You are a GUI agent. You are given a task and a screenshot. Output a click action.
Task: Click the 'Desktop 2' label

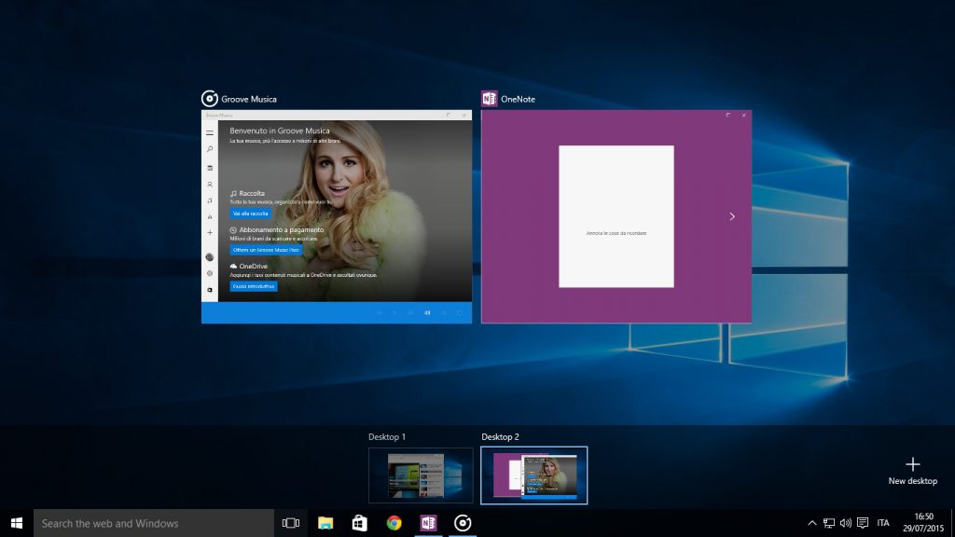[500, 436]
